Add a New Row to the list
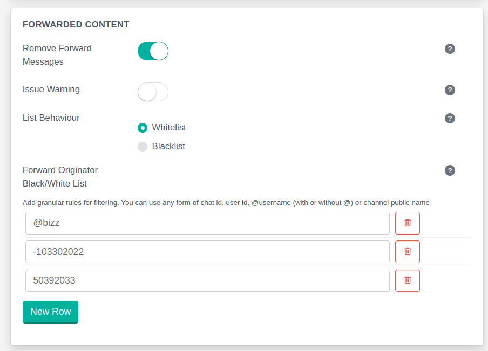 [50, 312]
